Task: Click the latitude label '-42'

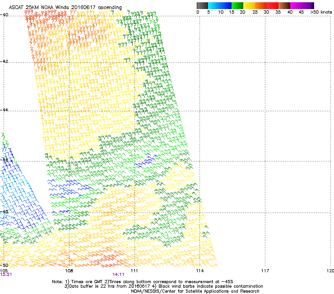Action: click(4, 61)
